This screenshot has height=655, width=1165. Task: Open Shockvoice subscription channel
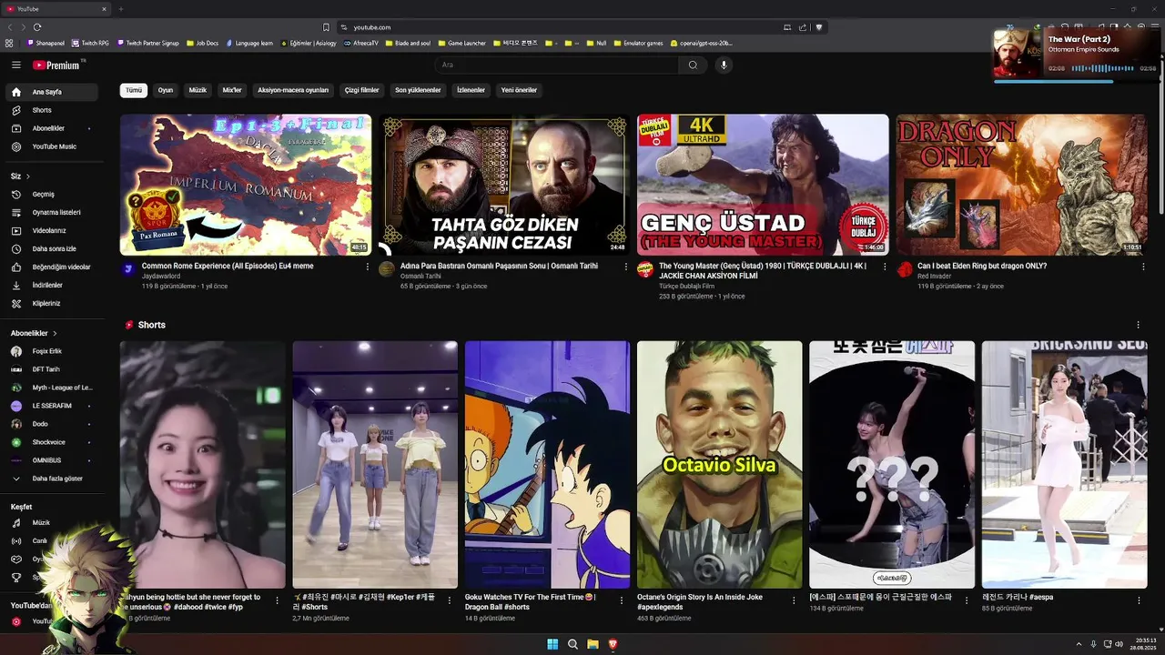pos(51,442)
